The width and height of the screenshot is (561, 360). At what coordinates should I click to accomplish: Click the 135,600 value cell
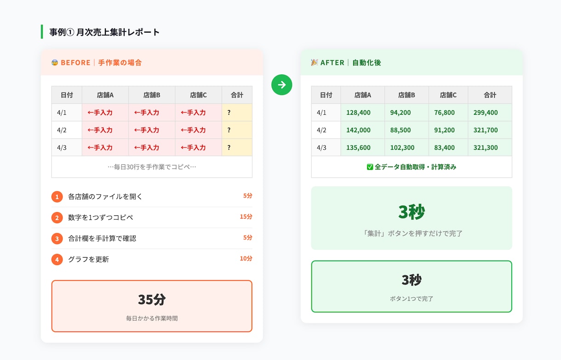pos(363,147)
